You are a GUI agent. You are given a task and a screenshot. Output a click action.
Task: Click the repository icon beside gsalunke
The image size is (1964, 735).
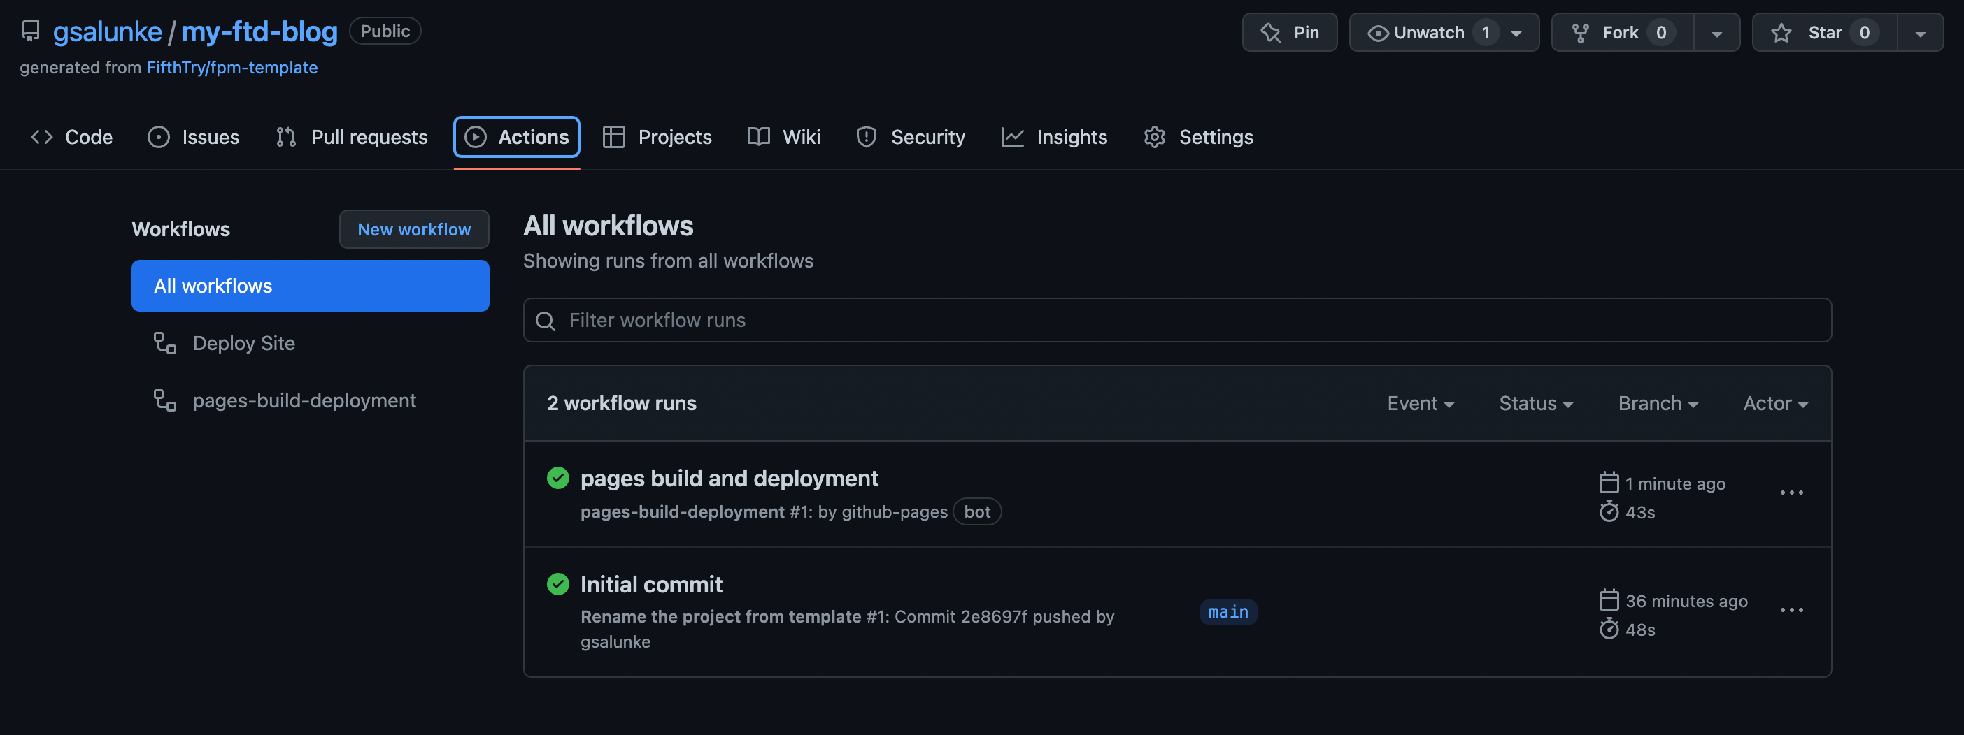[31, 31]
